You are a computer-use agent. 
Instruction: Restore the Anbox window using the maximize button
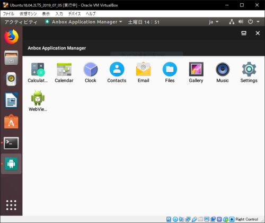click(x=244, y=33)
